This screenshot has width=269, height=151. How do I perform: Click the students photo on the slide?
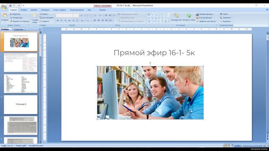coord(150,93)
